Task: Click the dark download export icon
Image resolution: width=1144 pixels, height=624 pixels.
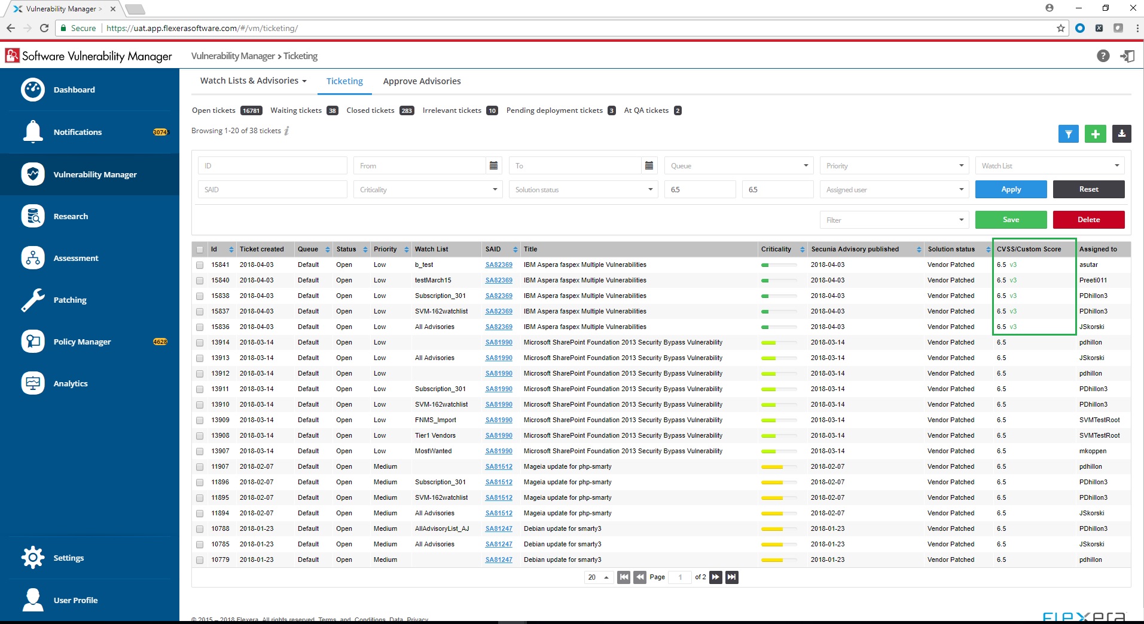Action: pyautogui.click(x=1121, y=134)
